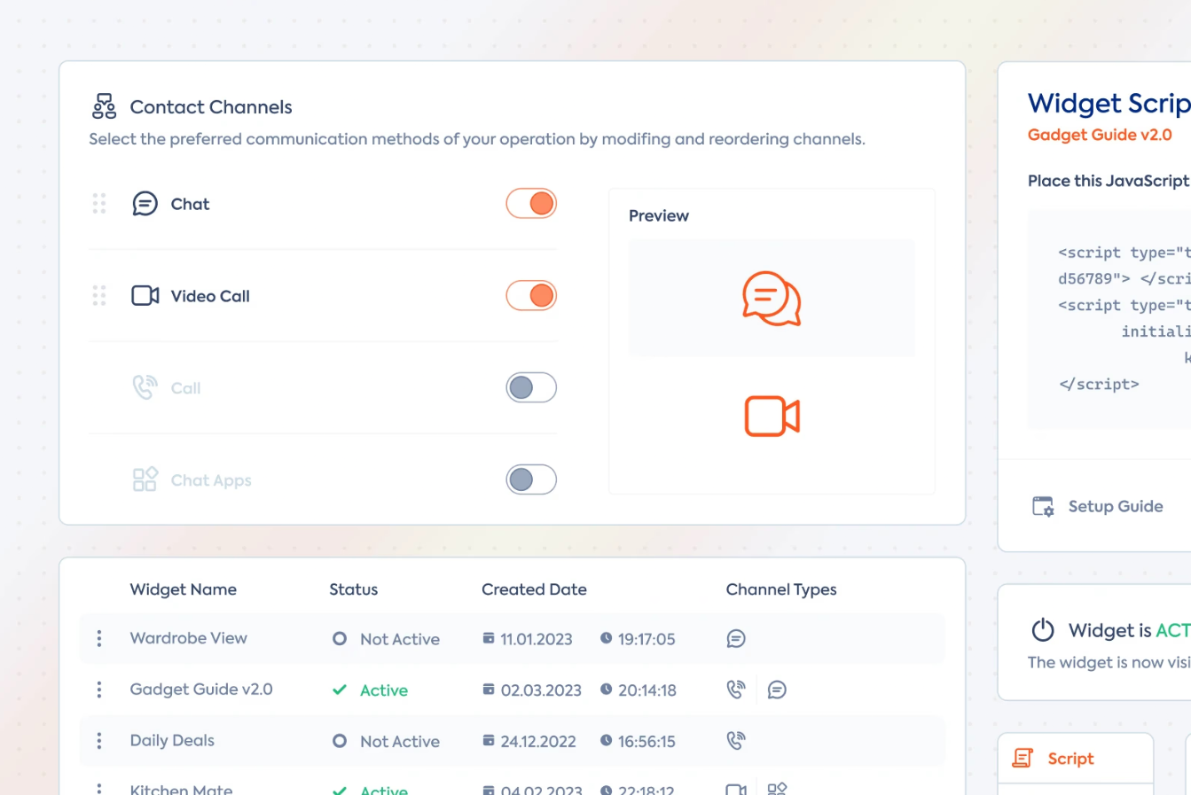1191x795 pixels.
Task: Click the status circle icon in Wardrobe View row
Action: 340,638
